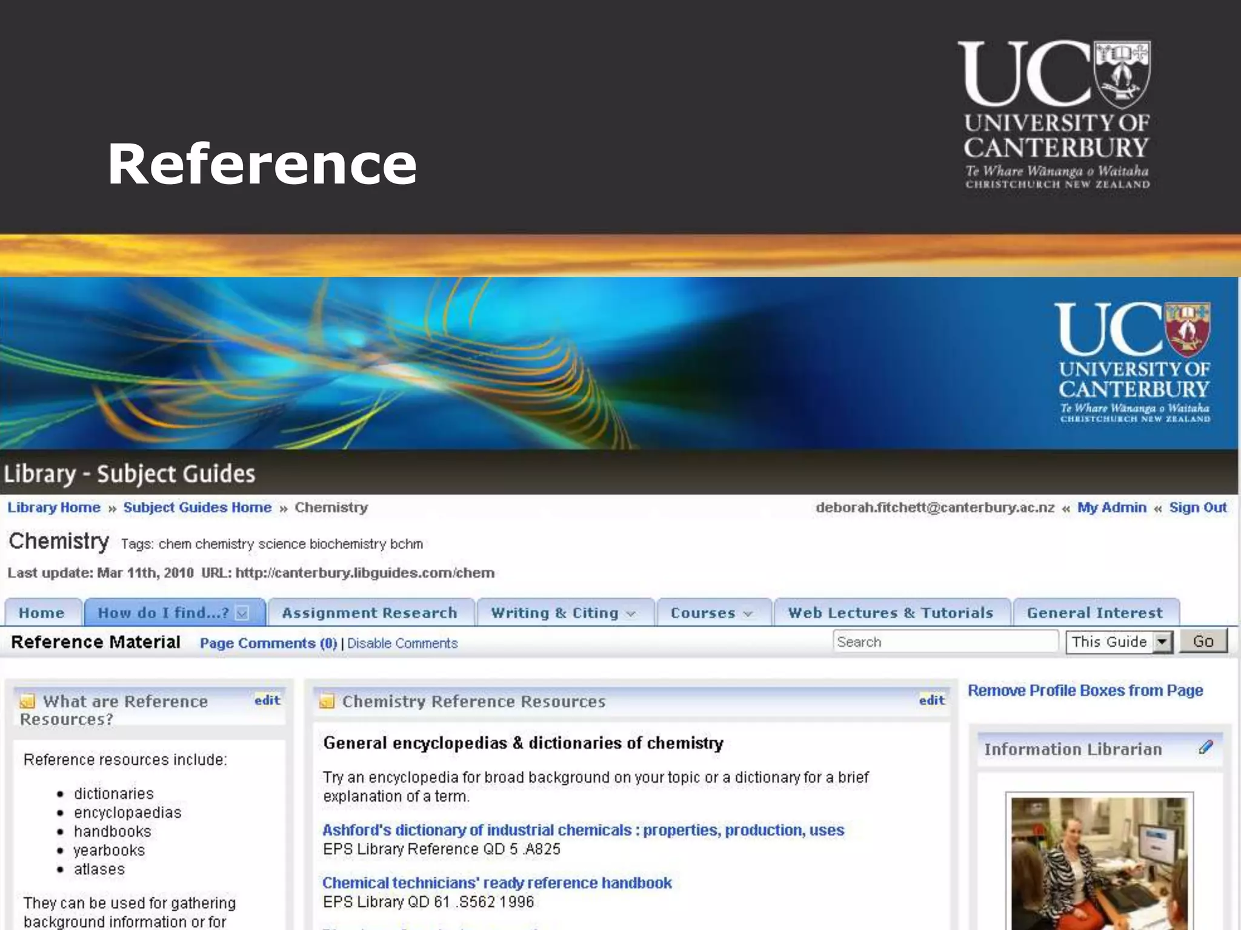Open Ashford's dictionary of industrial chemicals link
The height and width of the screenshot is (930, 1241).
[583, 830]
